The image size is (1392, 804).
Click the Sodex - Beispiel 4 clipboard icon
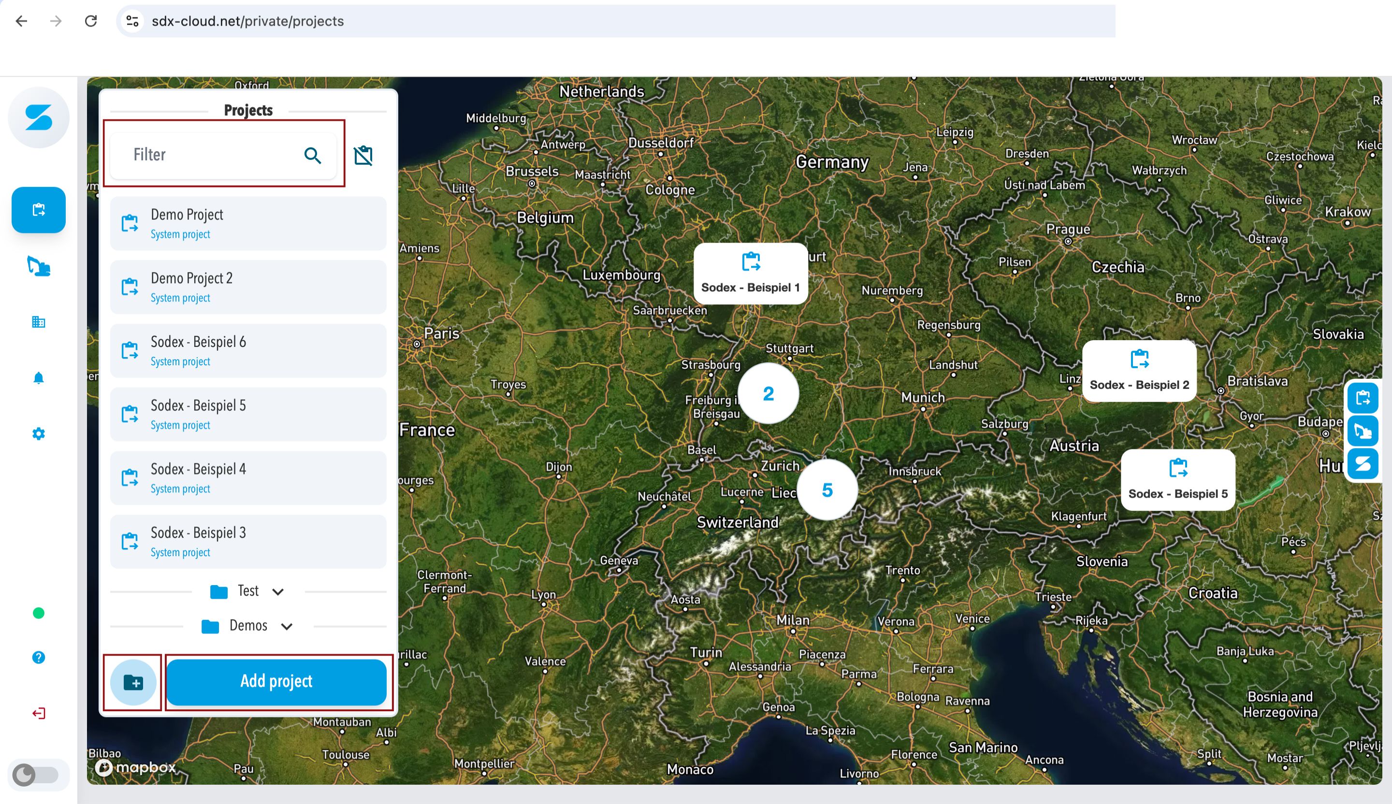[x=130, y=478]
